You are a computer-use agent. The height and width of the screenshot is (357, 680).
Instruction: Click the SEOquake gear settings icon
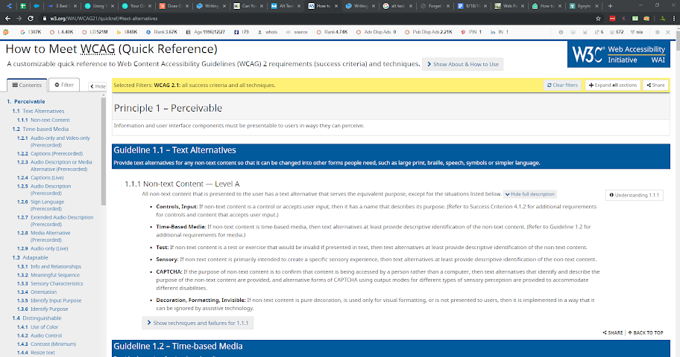click(658, 32)
